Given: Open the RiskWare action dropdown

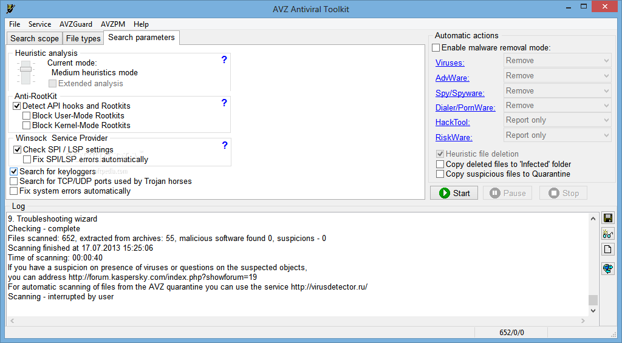Looking at the screenshot, I should tap(558, 135).
